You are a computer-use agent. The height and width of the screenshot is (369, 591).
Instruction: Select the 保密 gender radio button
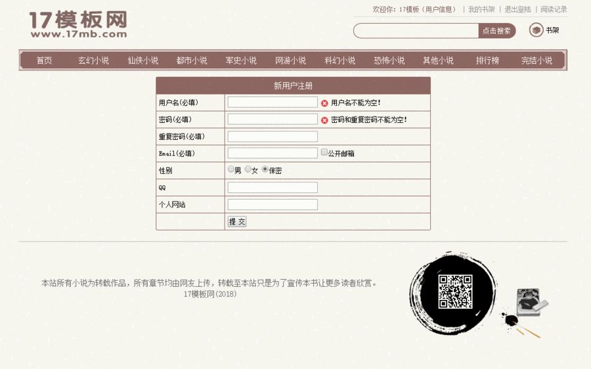pos(265,169)
